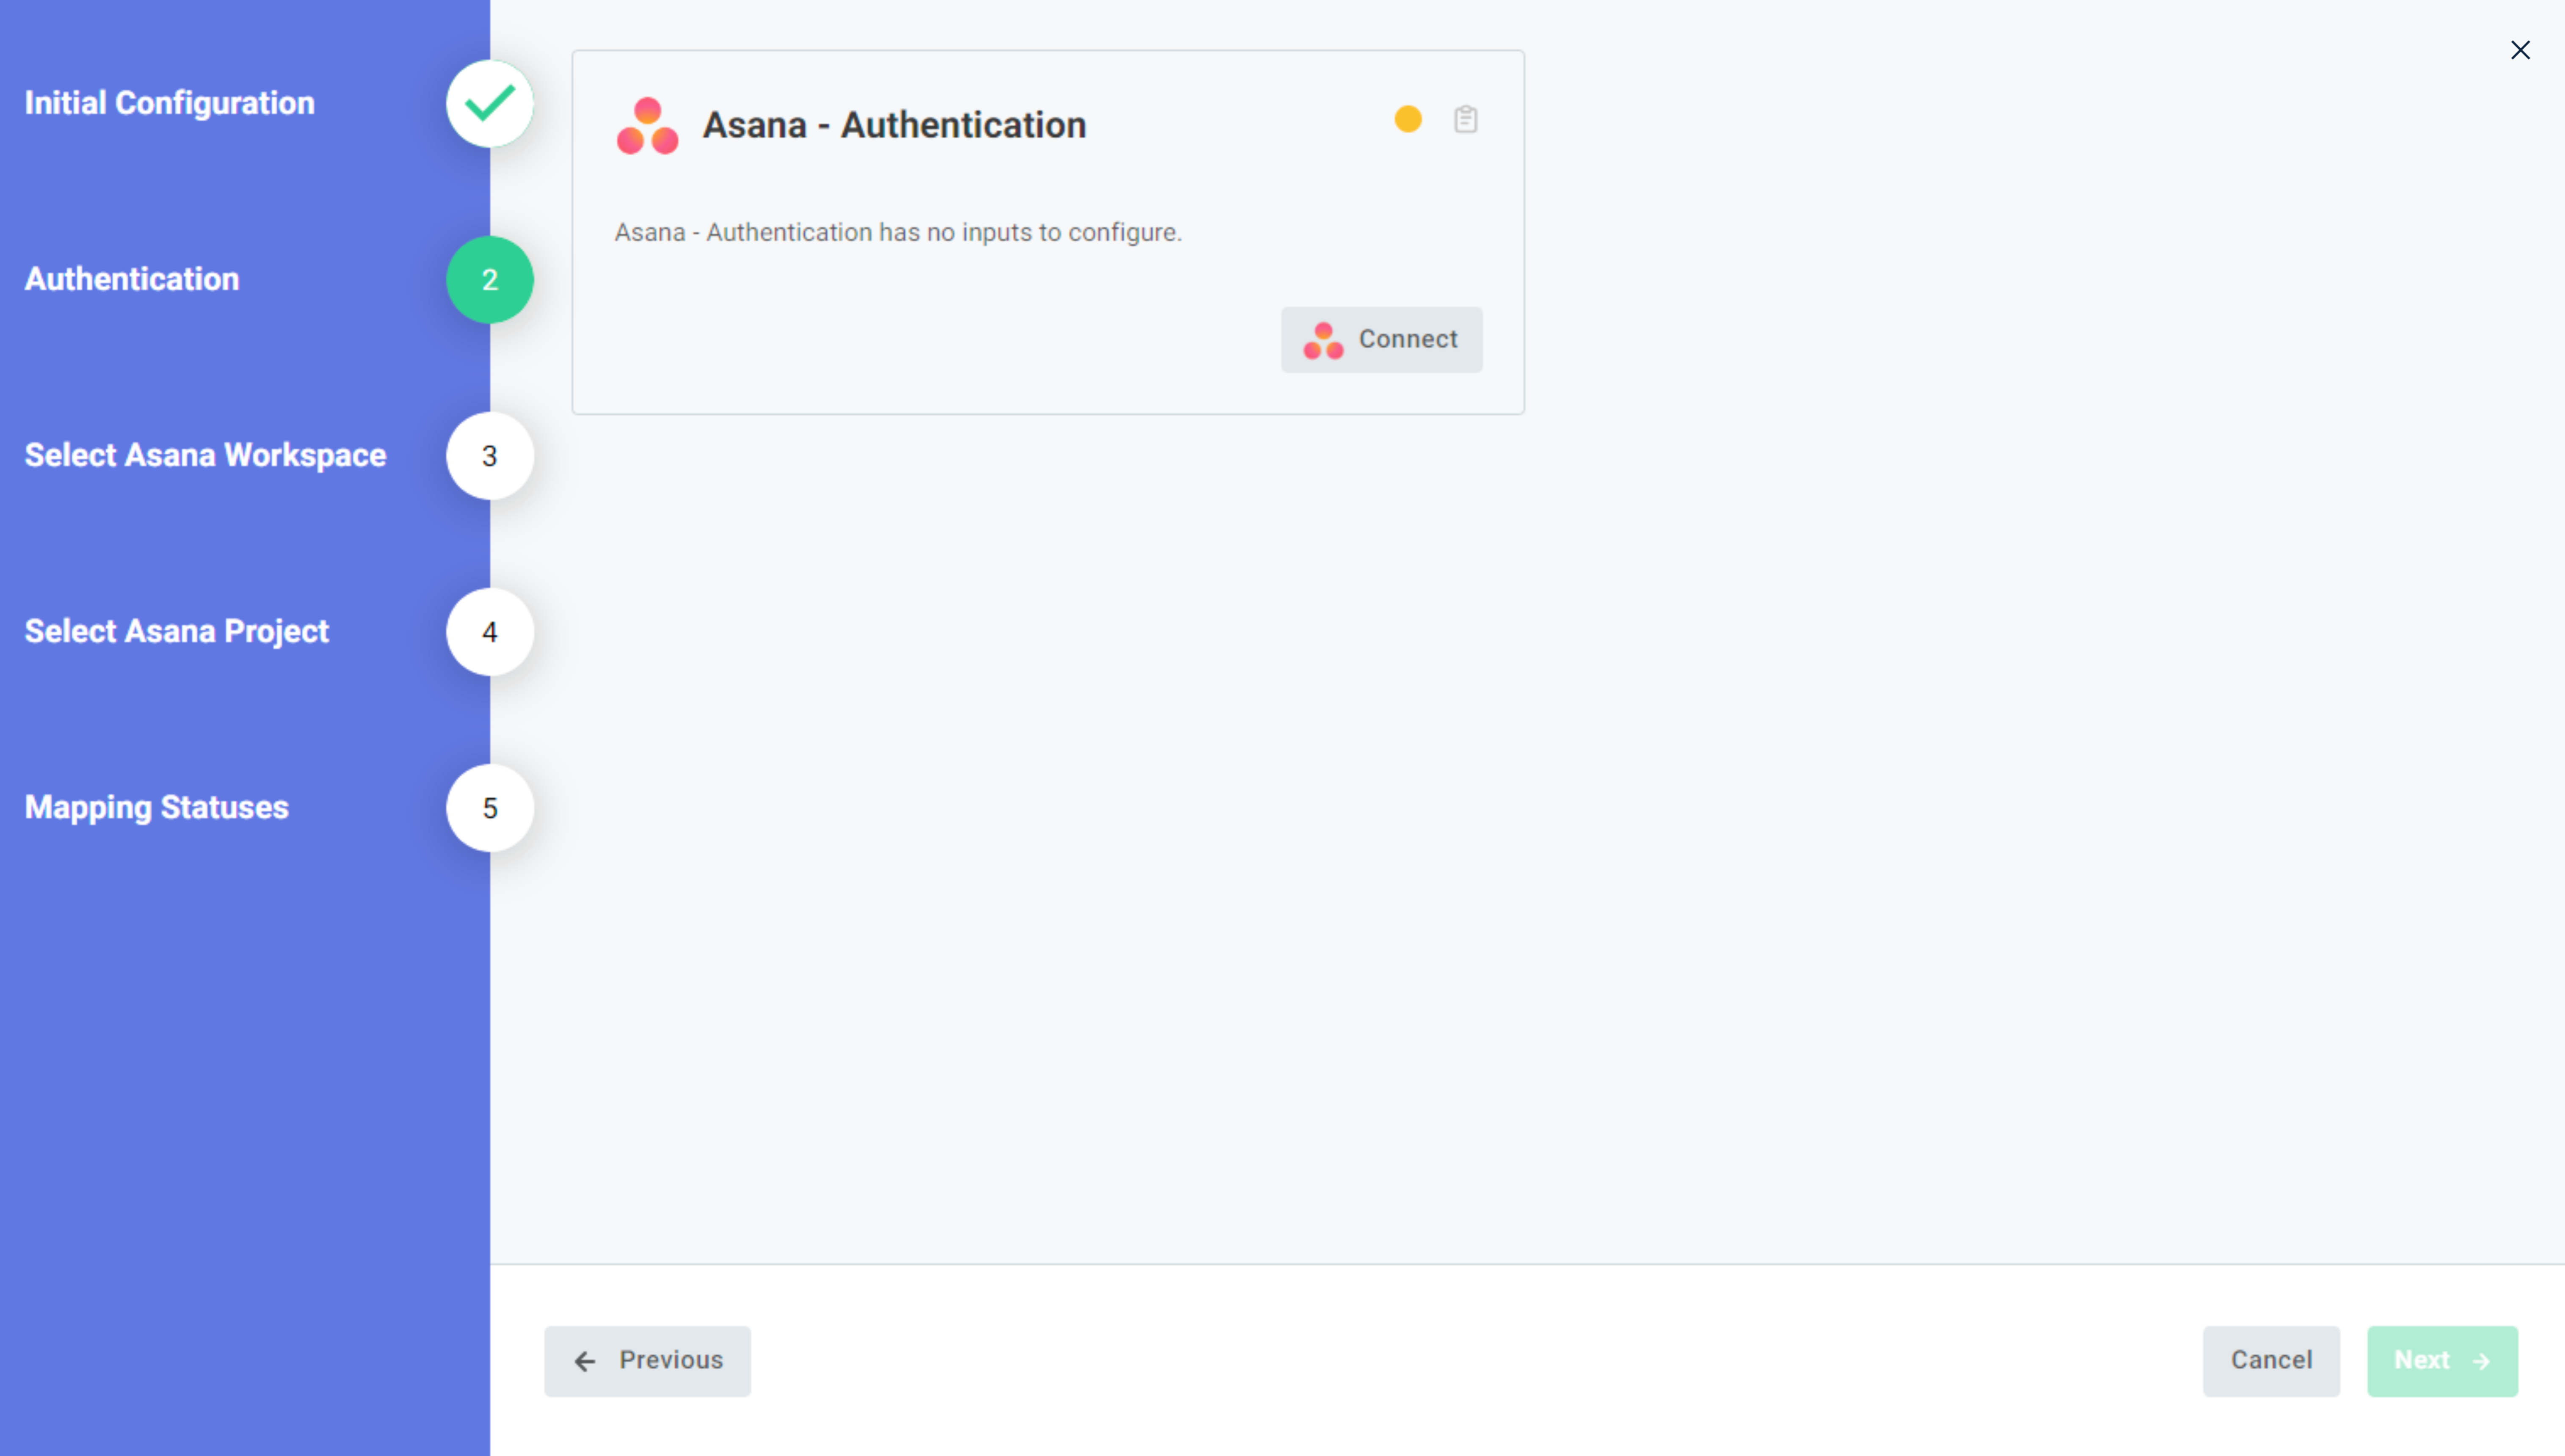Click the X to close the configuration dialog
This screenshot has height=1456, width=2565.
tap(2520, 50)
